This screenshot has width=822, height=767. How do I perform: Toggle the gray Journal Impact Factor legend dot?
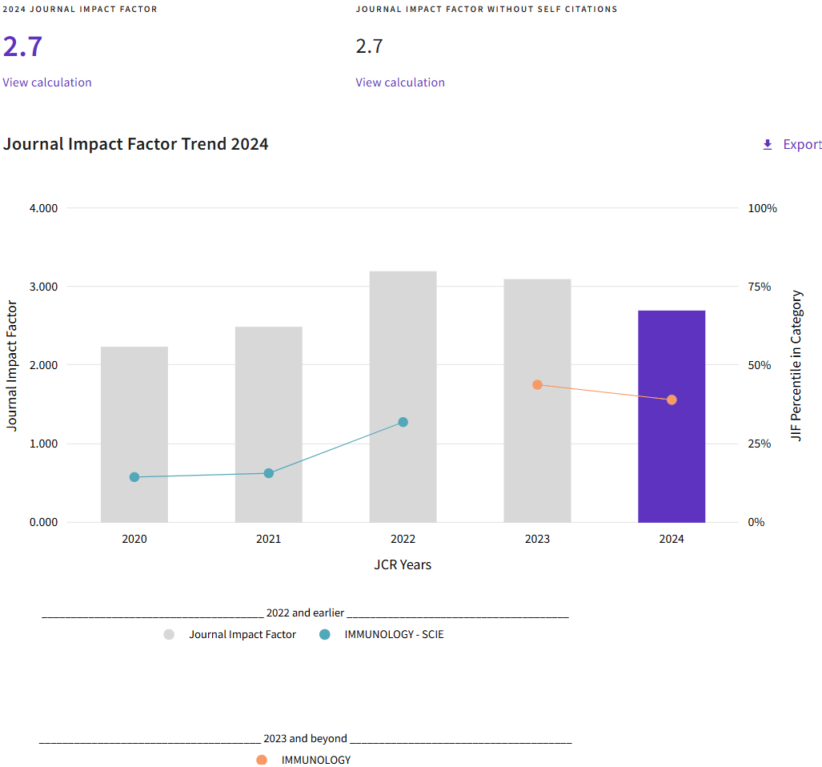tap(169, 635)
